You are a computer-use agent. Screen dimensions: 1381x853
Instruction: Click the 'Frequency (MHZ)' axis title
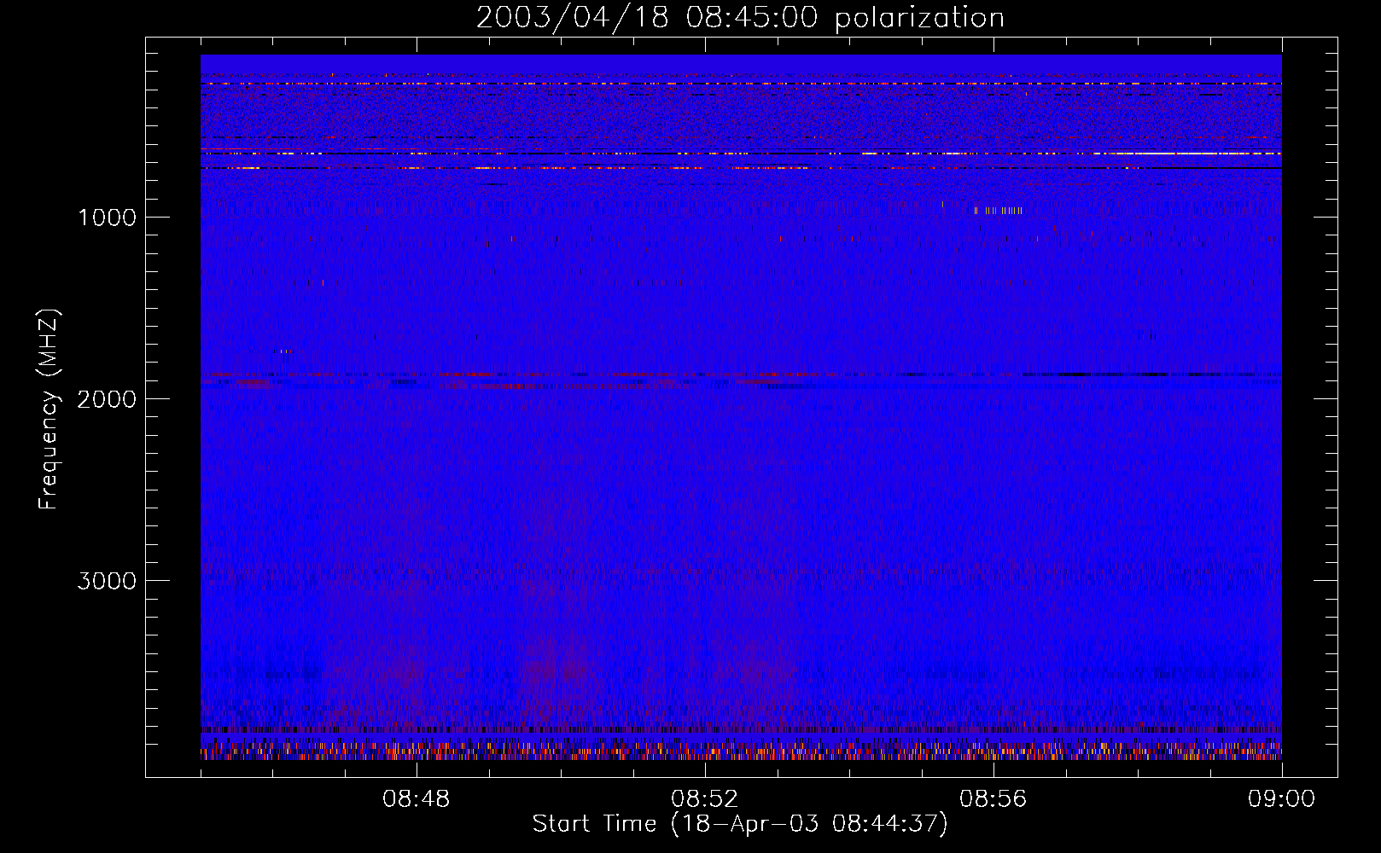[50, 409]
